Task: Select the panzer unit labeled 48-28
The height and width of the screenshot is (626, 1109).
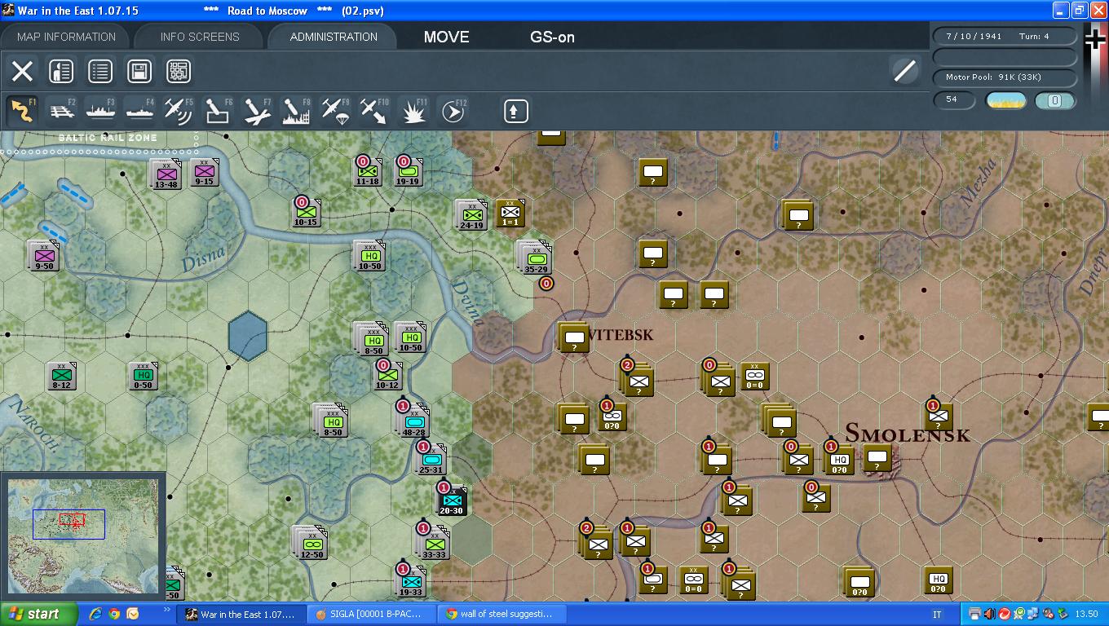Action: click(413, 421)
